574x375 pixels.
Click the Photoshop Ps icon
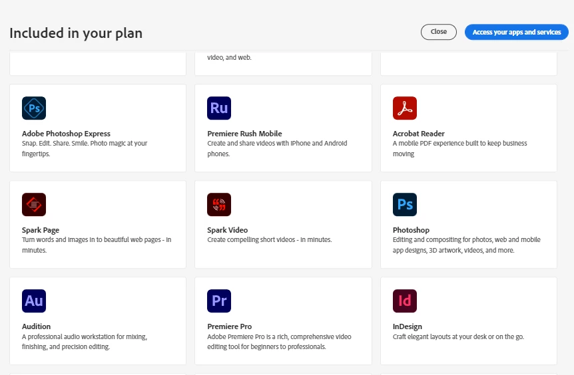404,205
